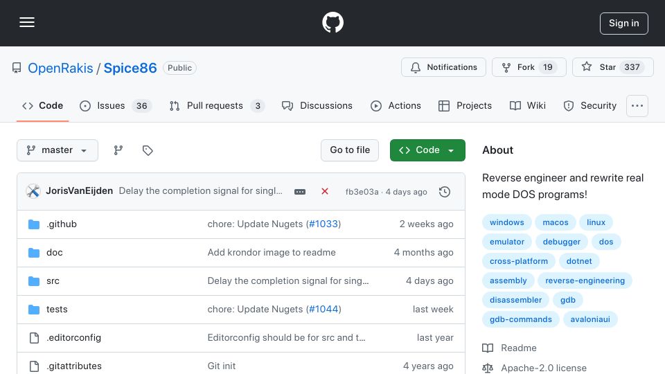Viewport: 665px width, 374px height.
Task: Open commit fb3e03a hash link
Action: click(x=362, y=192)
